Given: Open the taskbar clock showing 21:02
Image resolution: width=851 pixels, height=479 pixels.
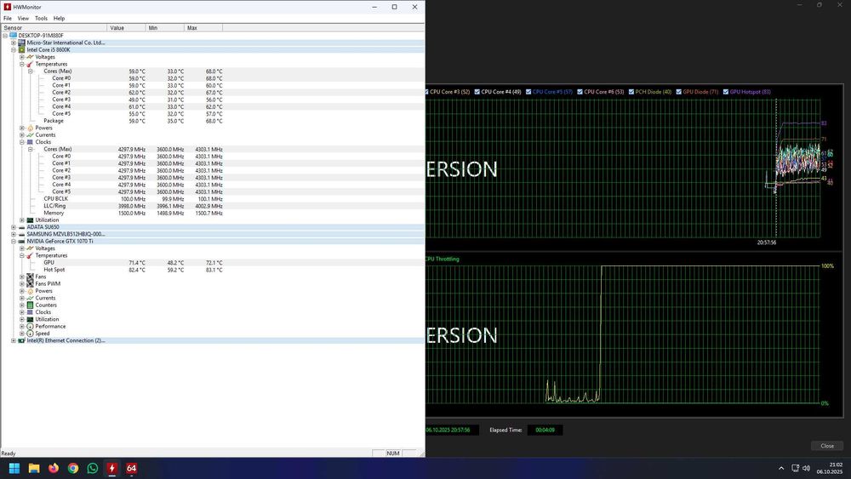Looking at the screenshot, I should [x=828, y=468].
